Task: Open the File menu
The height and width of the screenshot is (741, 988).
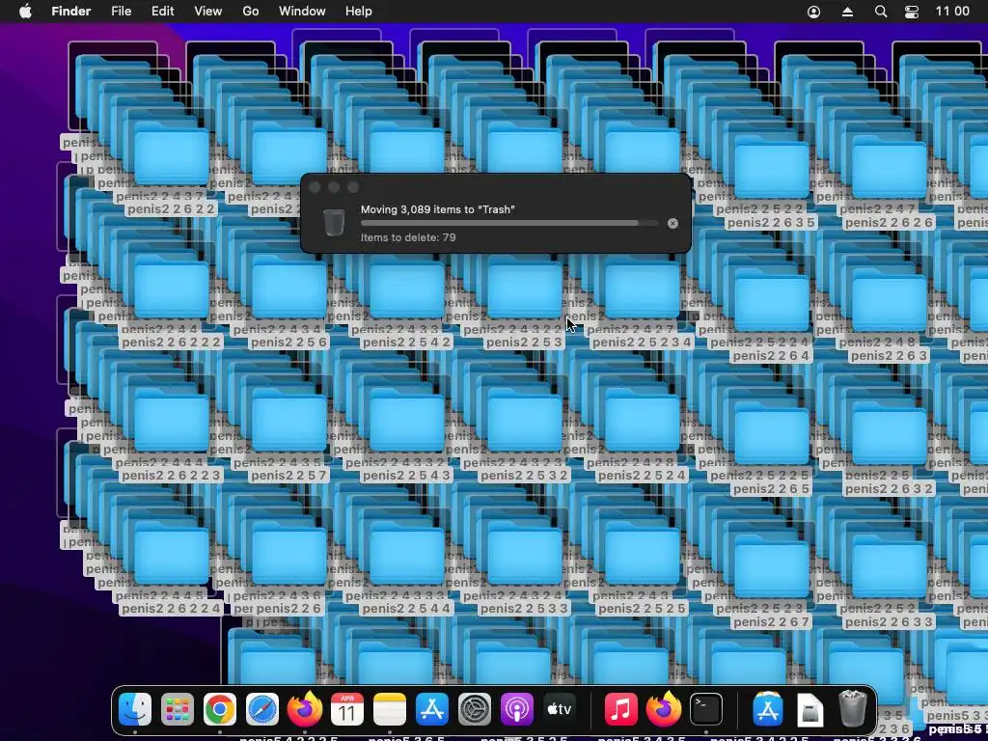Action: [121, 12]
